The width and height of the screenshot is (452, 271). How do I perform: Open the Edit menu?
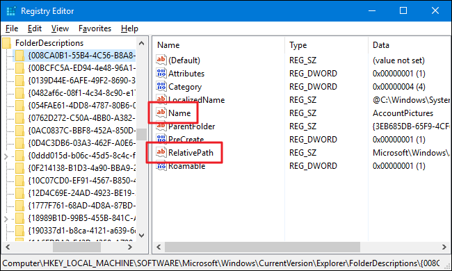pos(35,28)
